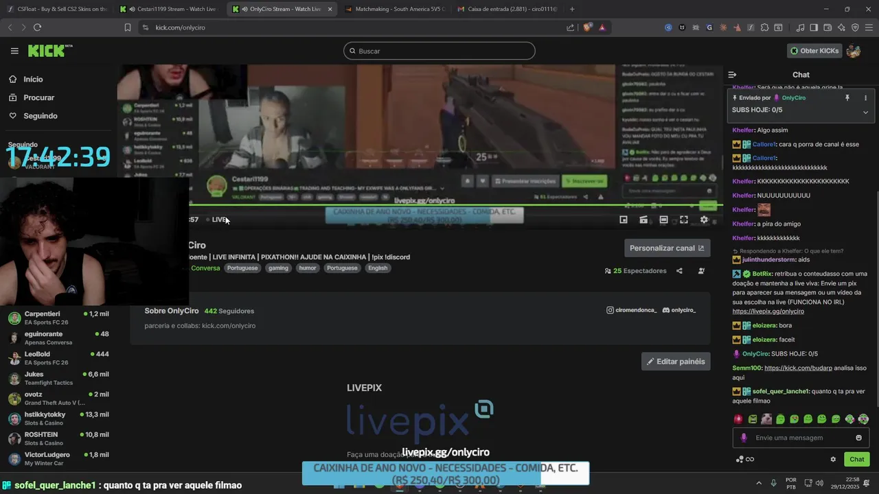Go to Início in the sidebar
Viewport: 879px width, 494px height.
[x=27, y=80]
